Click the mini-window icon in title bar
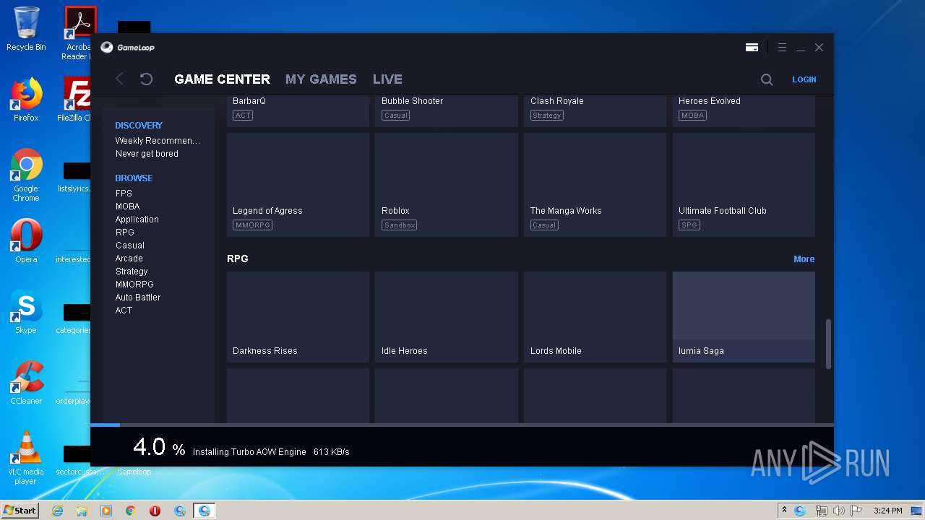Viewport: 925px width, 520px height. pyautogui.click(x=752, y=48)
